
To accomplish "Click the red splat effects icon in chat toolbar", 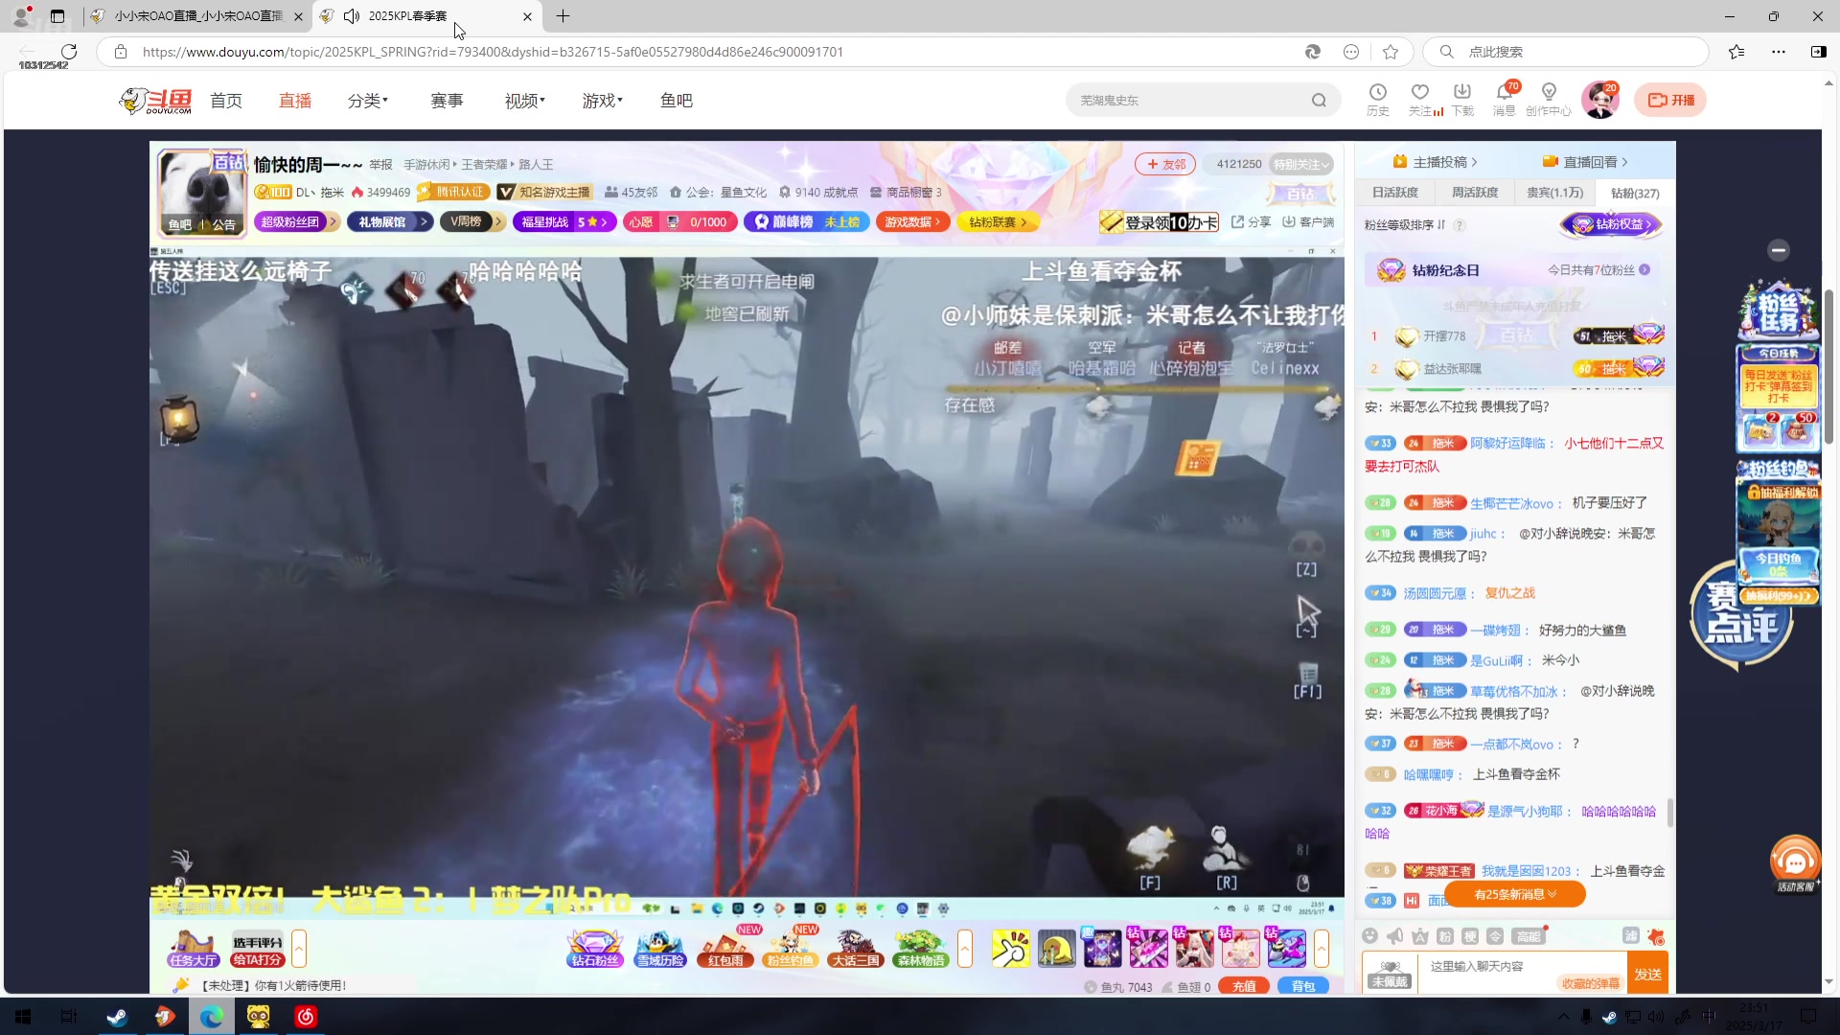I will [x=1656, y=936].
